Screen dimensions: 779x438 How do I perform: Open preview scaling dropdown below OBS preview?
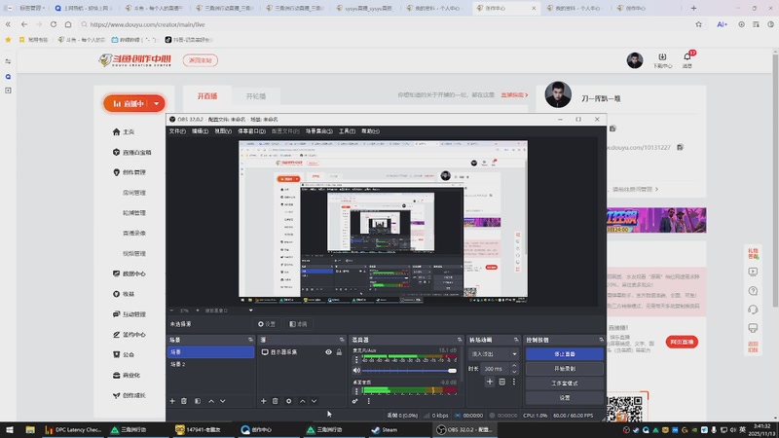coord(251,310)
